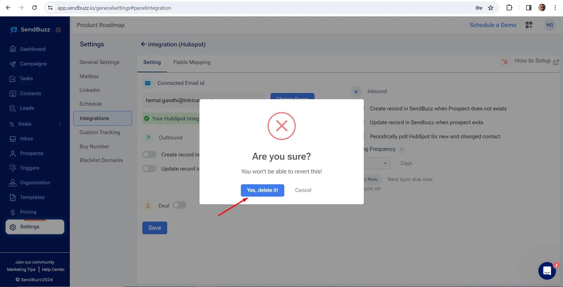This screenshot has height=287, width=563.
Task: Switch to the Fields Mapping tab
Action: click(x=192, y=62)
